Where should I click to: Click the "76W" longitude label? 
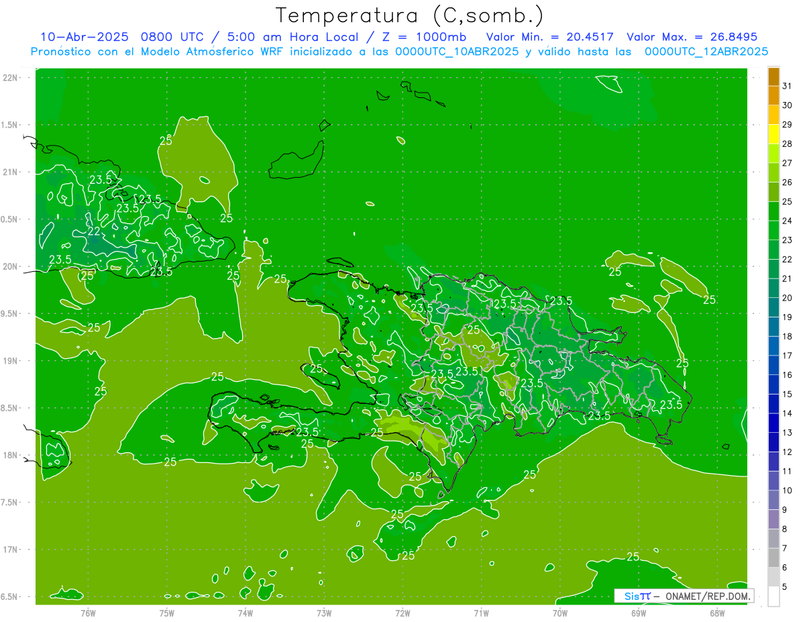[x=88, y=613]
